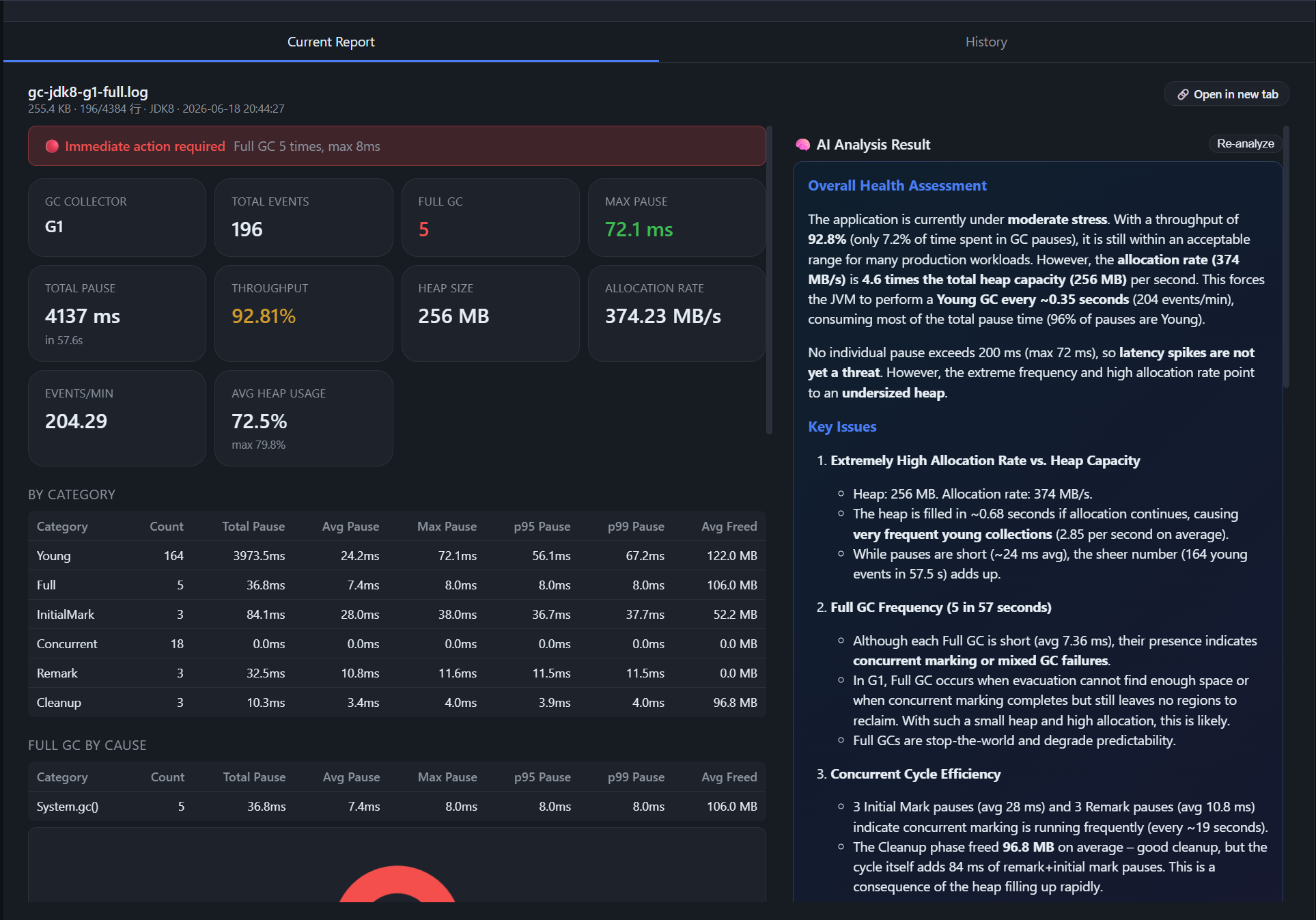The image size is (1316, 920).
Task: Click the Total Events 196 value
Action: (x=247, y=229)
